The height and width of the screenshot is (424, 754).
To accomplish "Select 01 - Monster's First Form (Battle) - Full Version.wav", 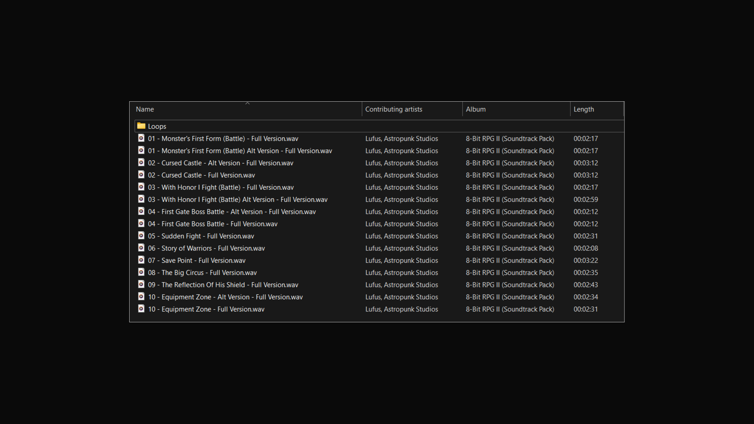I will 223,139.
